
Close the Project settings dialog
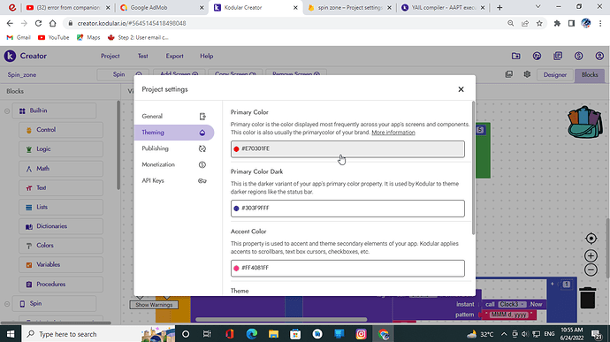click(461, 89)
